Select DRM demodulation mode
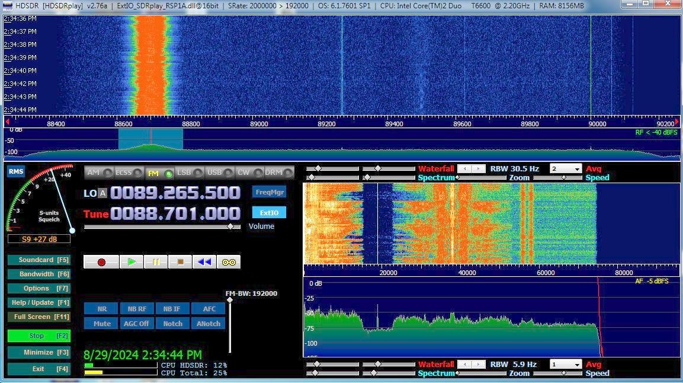The image size is (683, 383). click(279, 173)
